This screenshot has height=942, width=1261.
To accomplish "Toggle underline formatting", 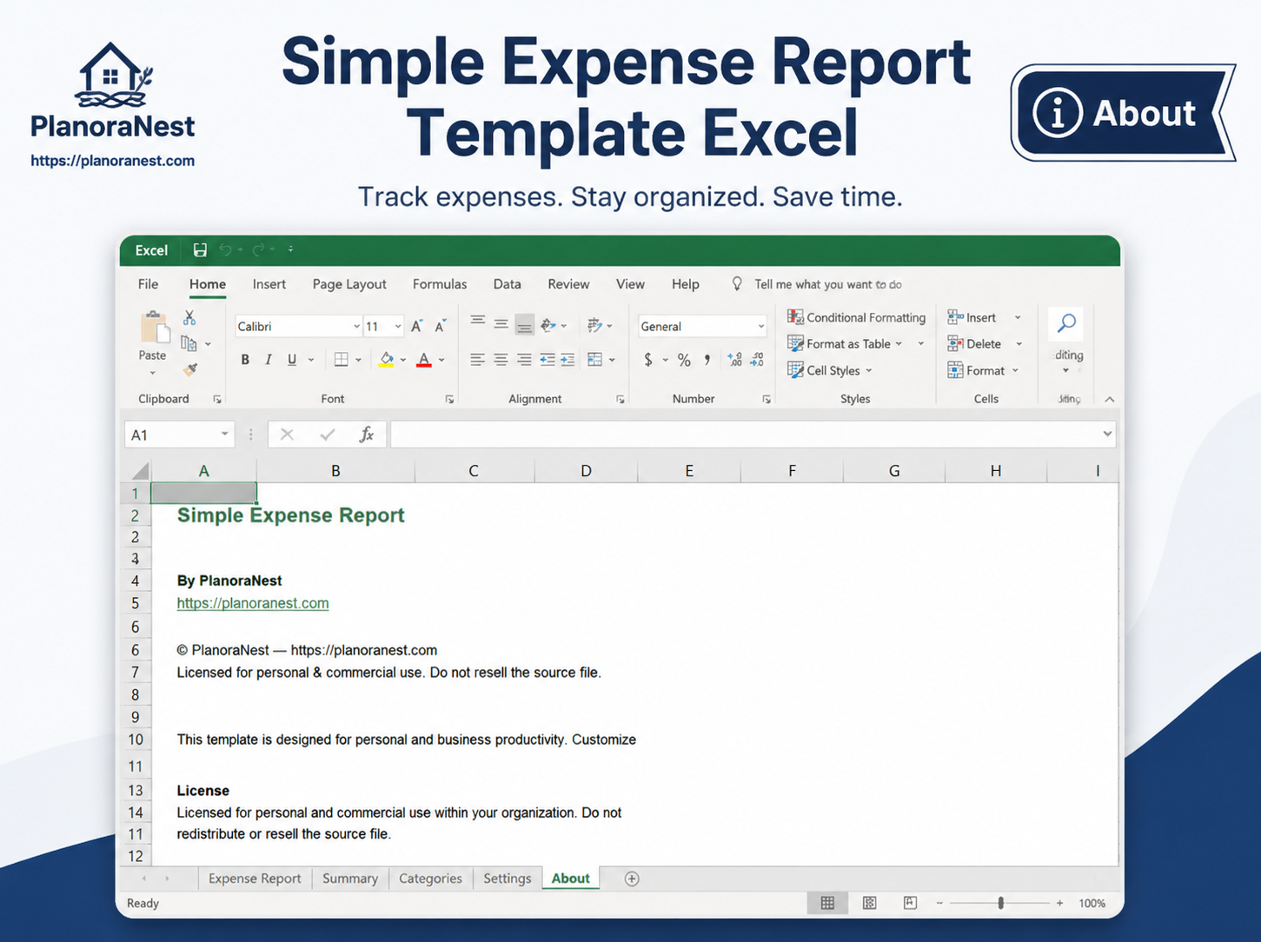I will tap(292, 360).
